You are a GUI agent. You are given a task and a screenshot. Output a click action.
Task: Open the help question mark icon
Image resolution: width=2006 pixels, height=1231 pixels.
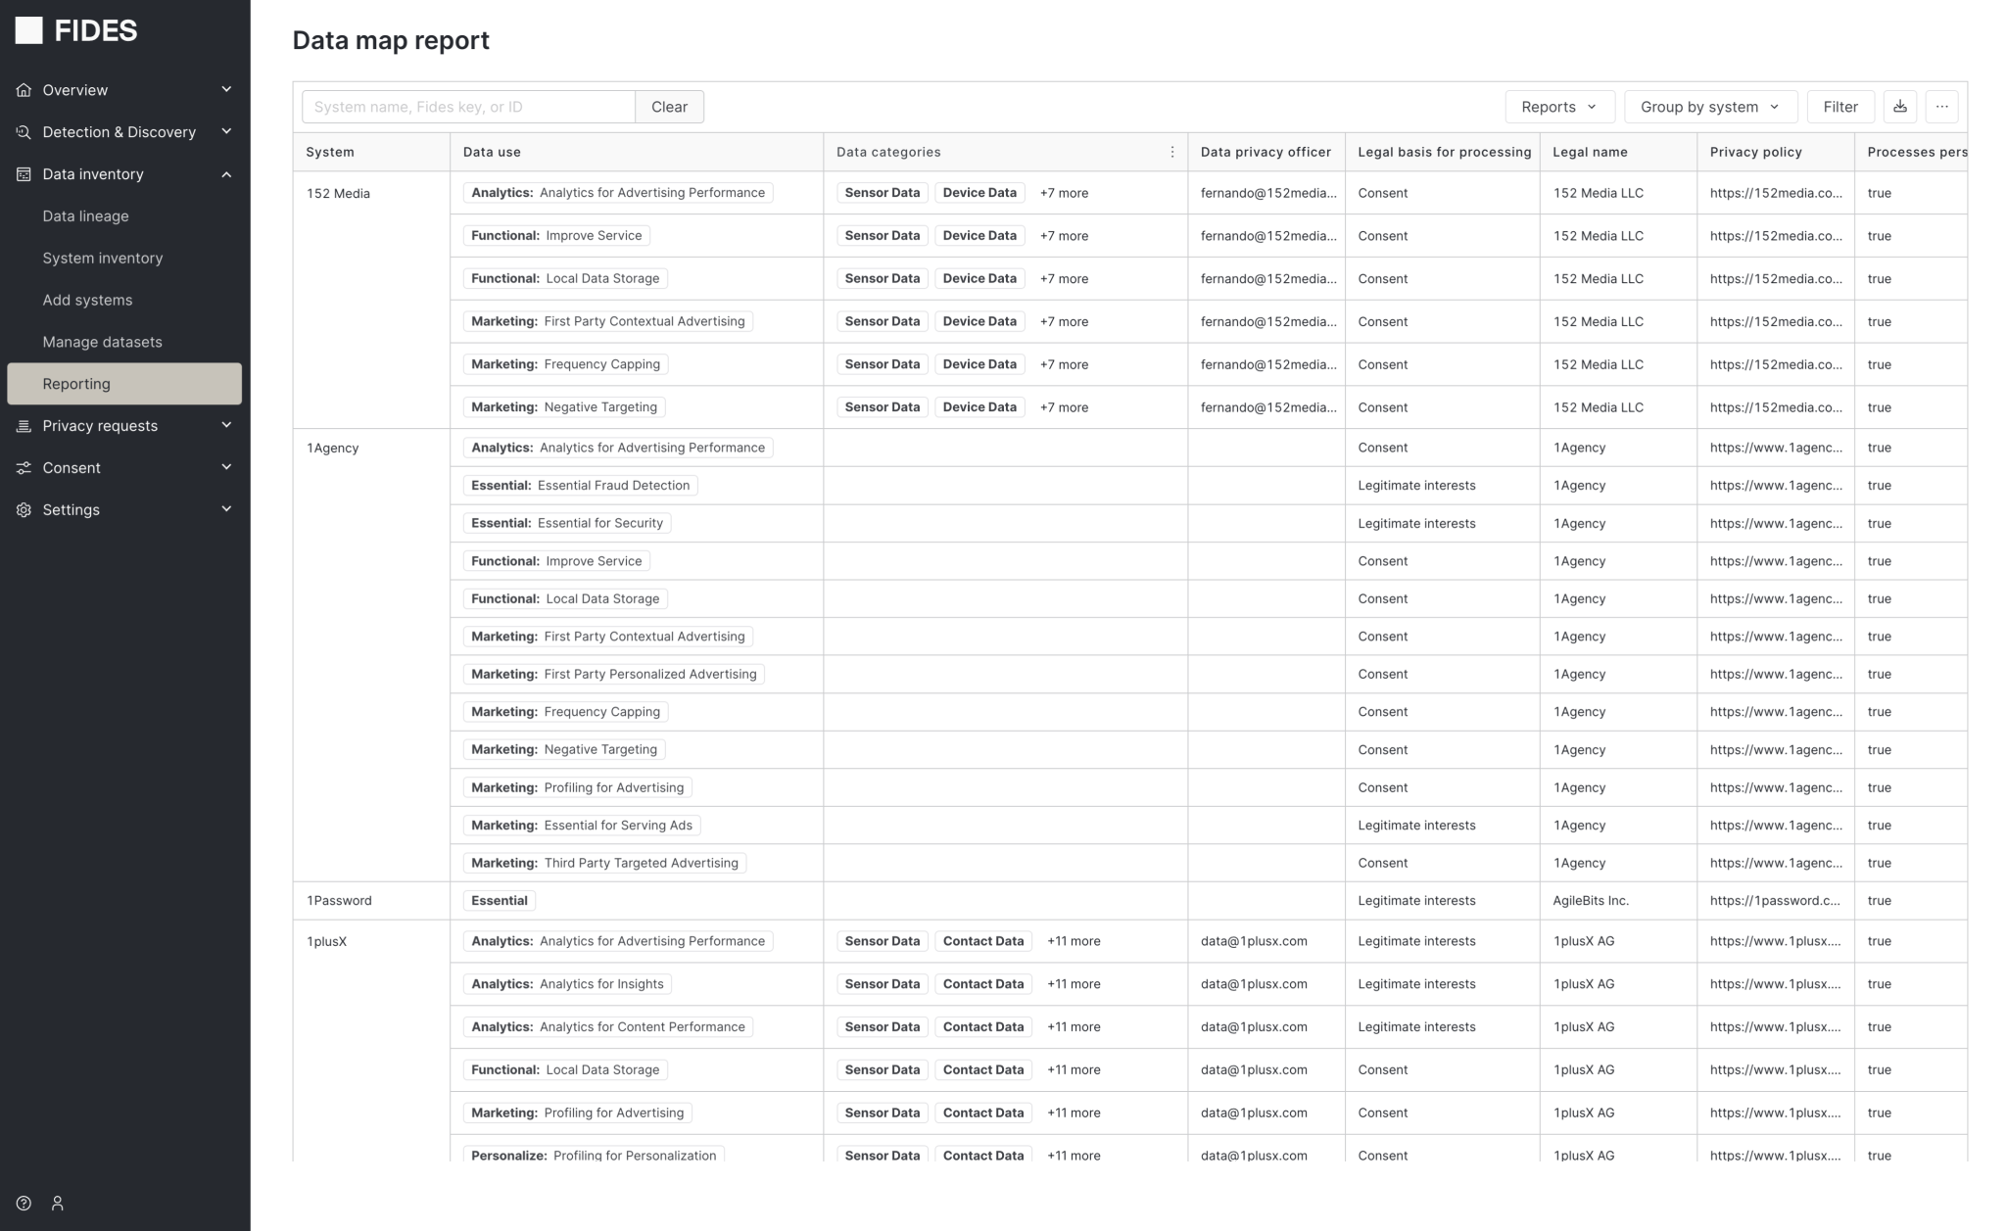click(24, 1203)
